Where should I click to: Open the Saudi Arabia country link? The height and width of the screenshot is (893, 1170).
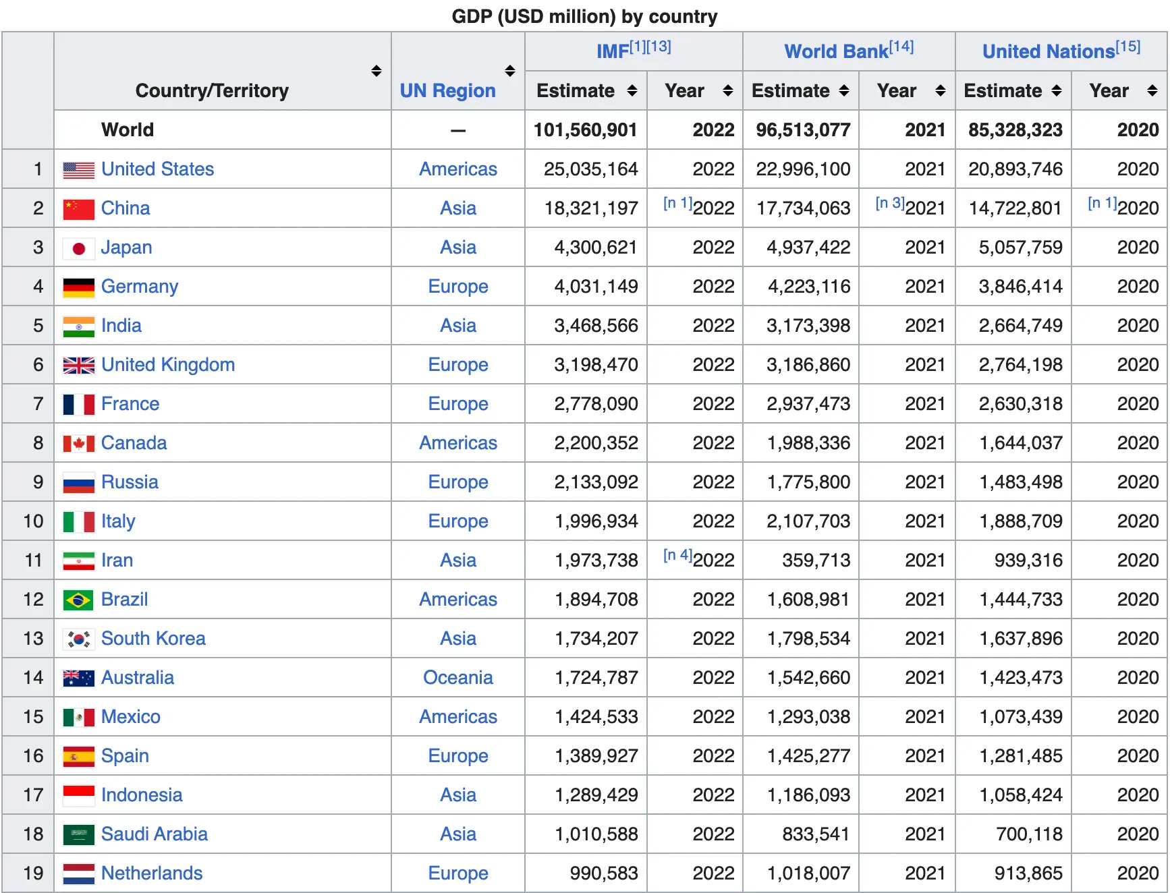click(x=155, y=834)
